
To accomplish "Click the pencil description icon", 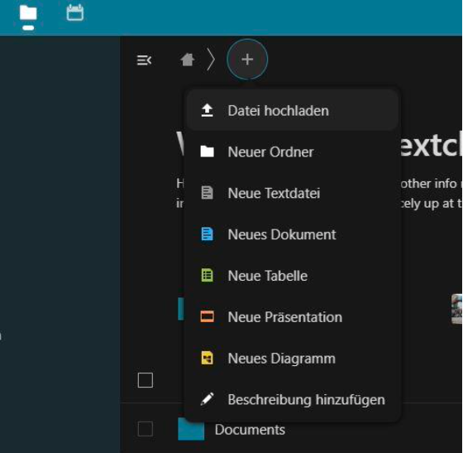I will coord(207,399).
